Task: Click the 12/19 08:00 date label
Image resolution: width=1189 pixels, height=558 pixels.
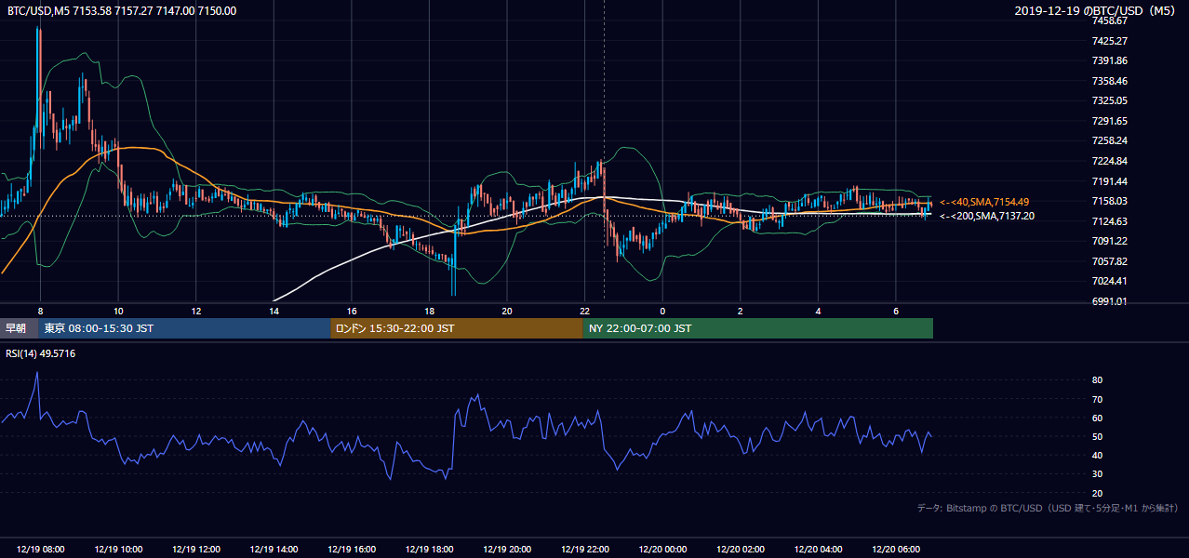Action: pos(40,550)
